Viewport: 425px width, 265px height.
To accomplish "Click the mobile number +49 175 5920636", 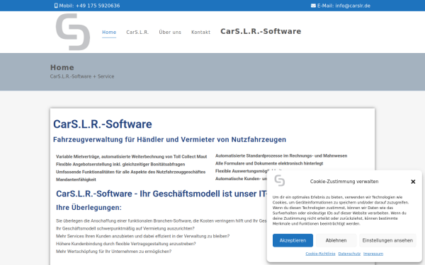I will [x=98, y=6].
